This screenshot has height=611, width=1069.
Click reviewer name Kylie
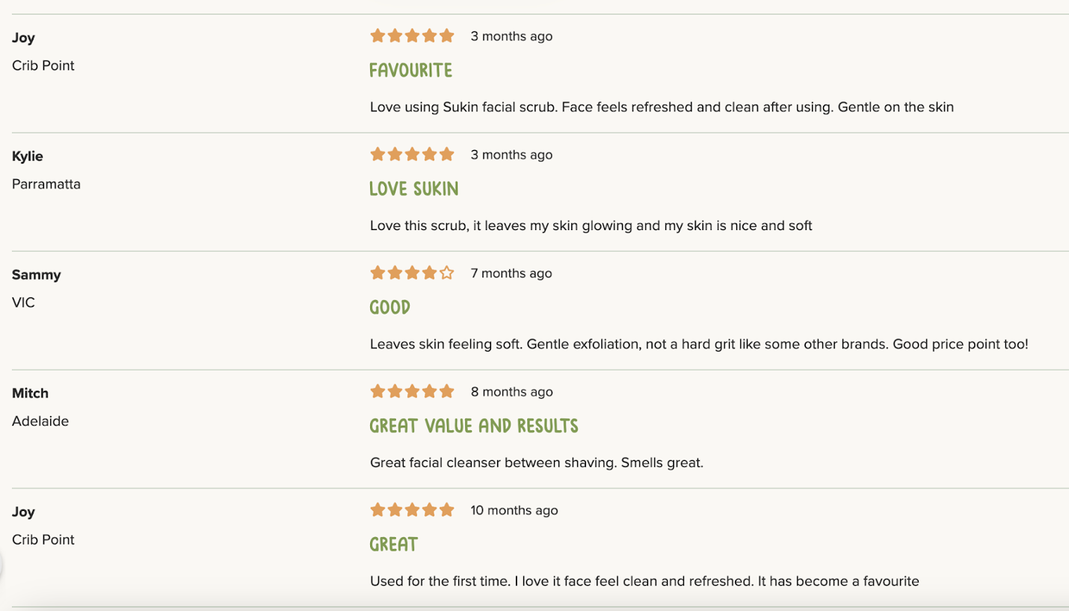point(28,156)
